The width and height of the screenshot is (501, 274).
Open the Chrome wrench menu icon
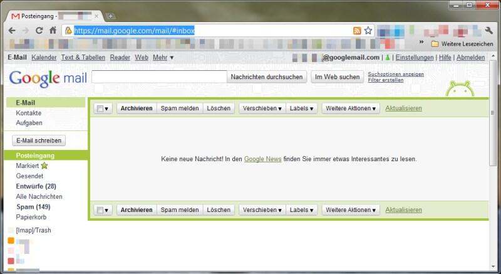click(x=489, y=30)
